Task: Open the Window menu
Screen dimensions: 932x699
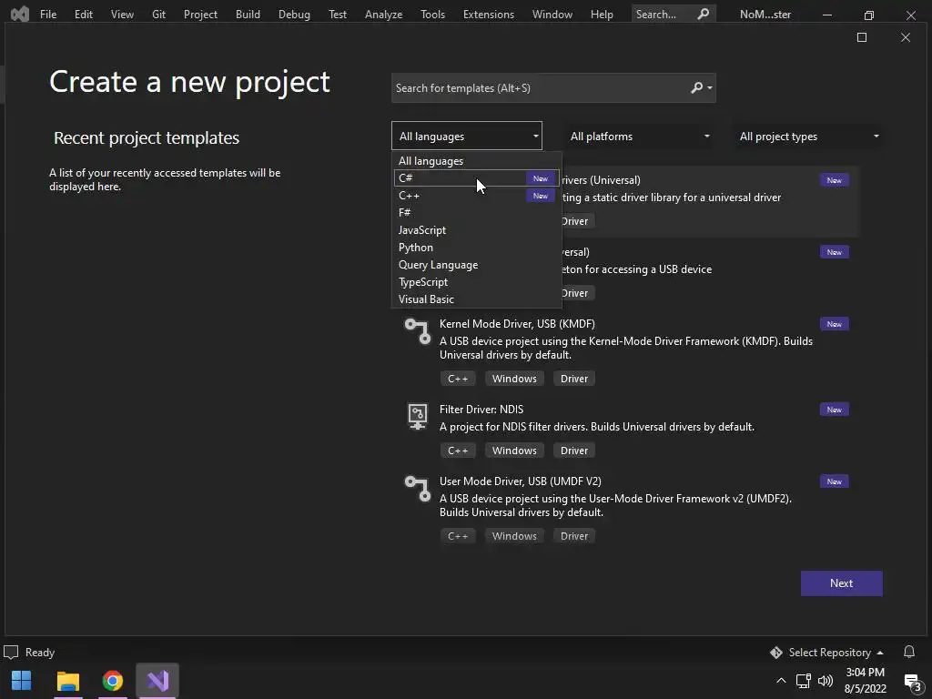Action: coord(552,15)
